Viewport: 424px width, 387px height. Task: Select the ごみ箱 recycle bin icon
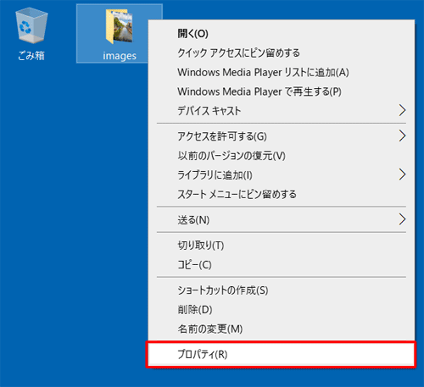[x=31, y=34]
